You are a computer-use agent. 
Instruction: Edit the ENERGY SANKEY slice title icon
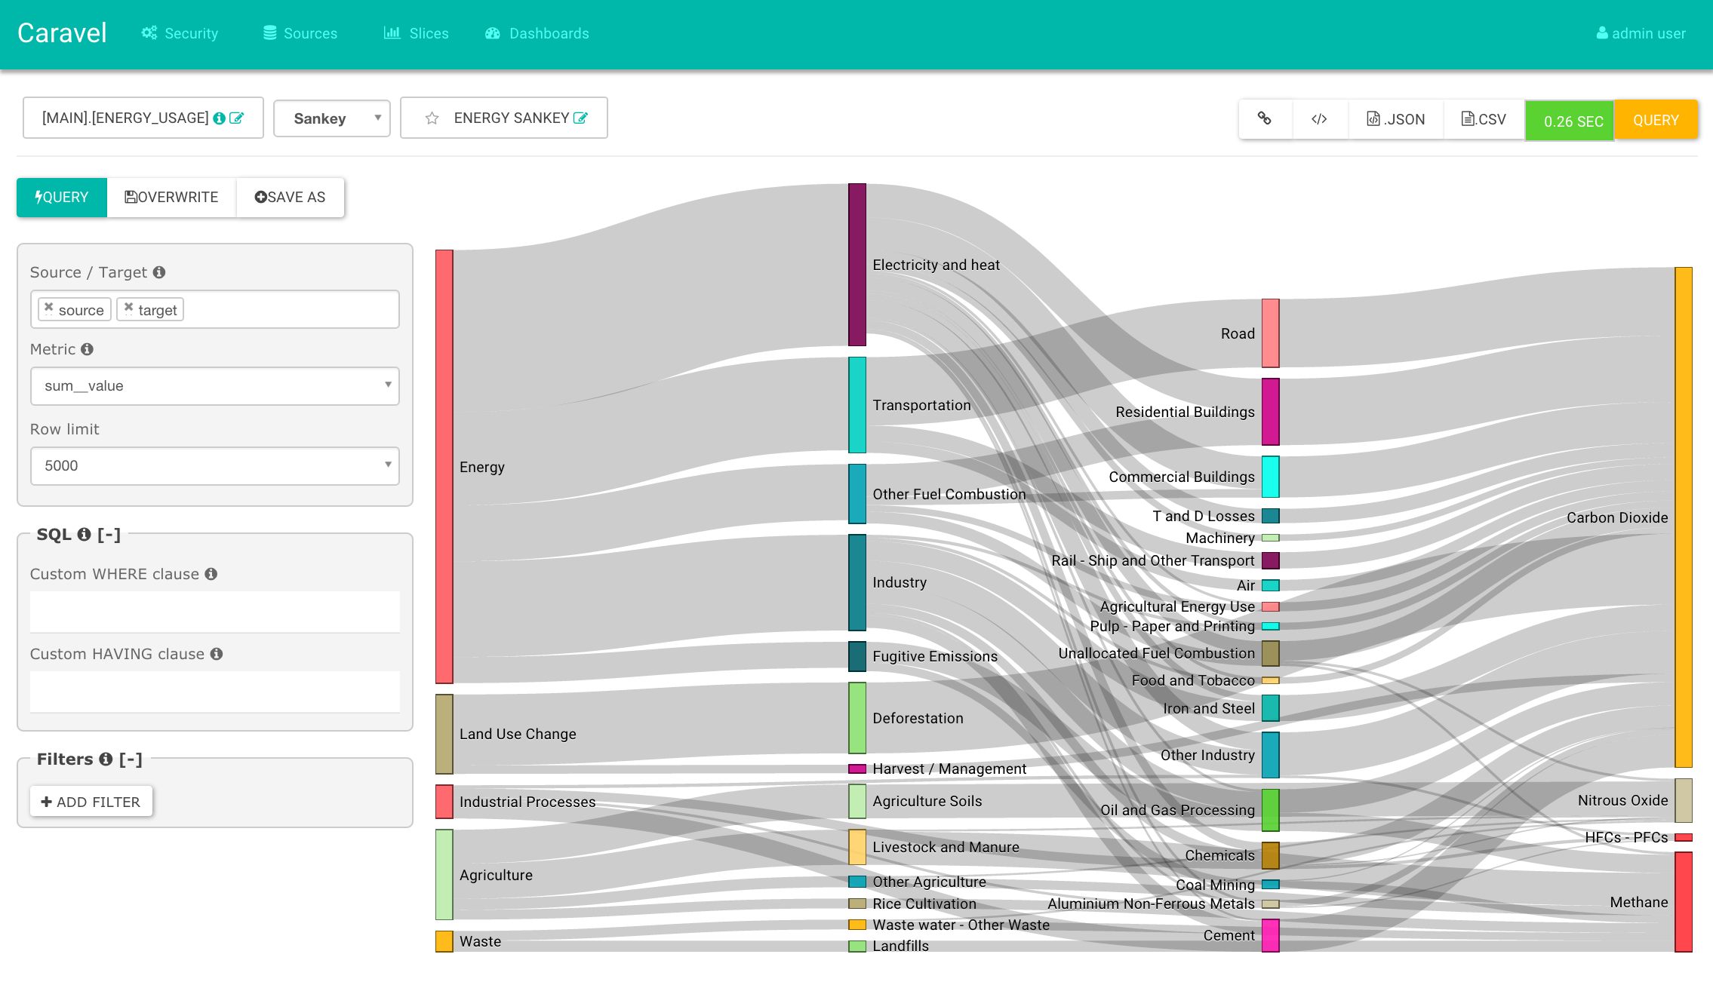pos(580,118)
